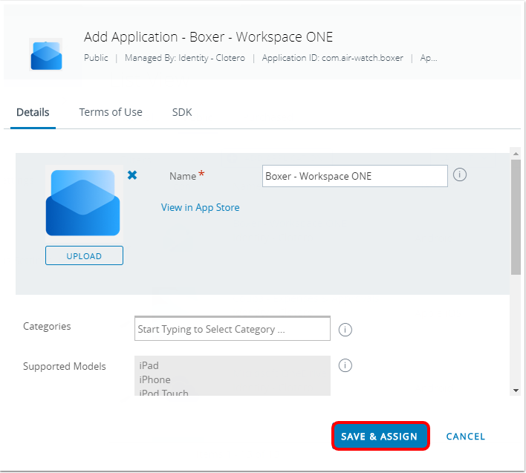Screen dimensions: 526x473
Task: Switch to the Details tab
Action: click(33, 112)
